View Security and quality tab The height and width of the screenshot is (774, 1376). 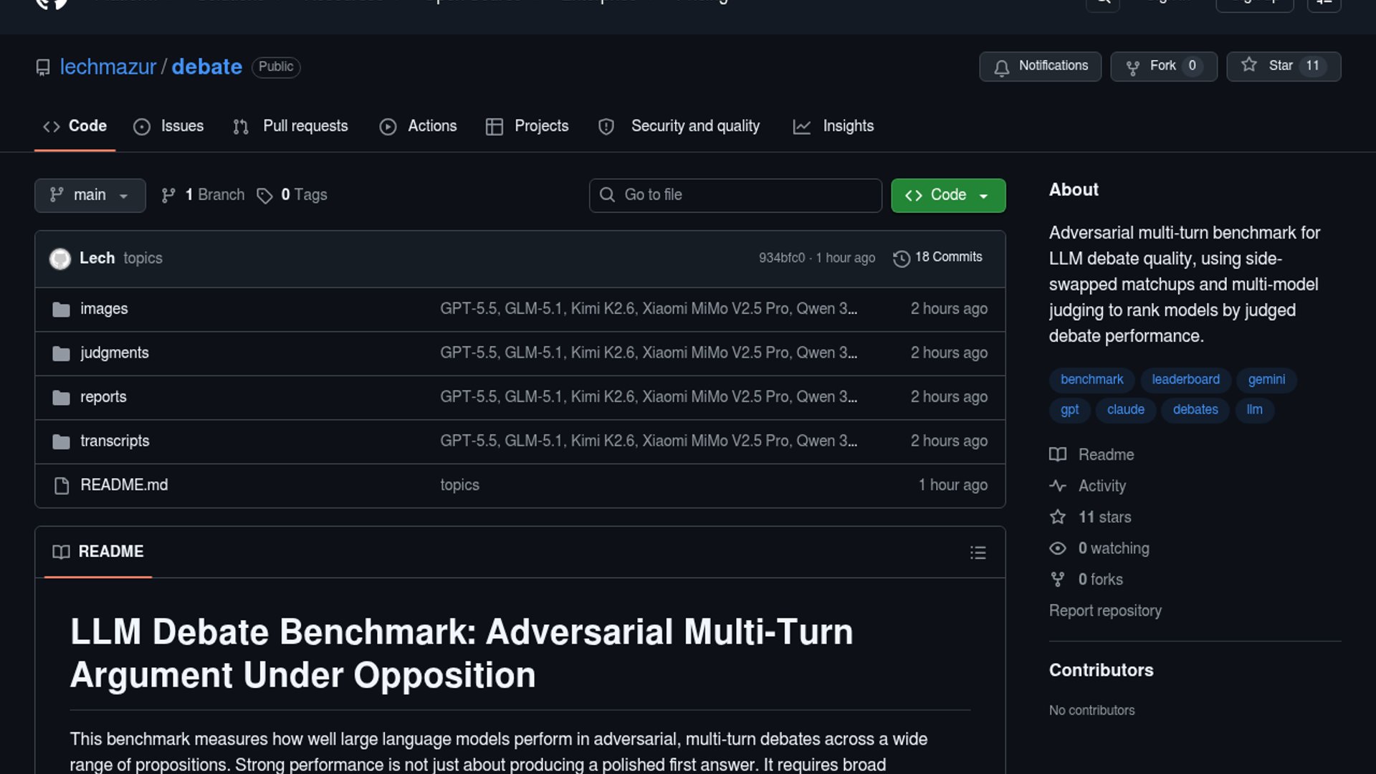tap(679, 126)
